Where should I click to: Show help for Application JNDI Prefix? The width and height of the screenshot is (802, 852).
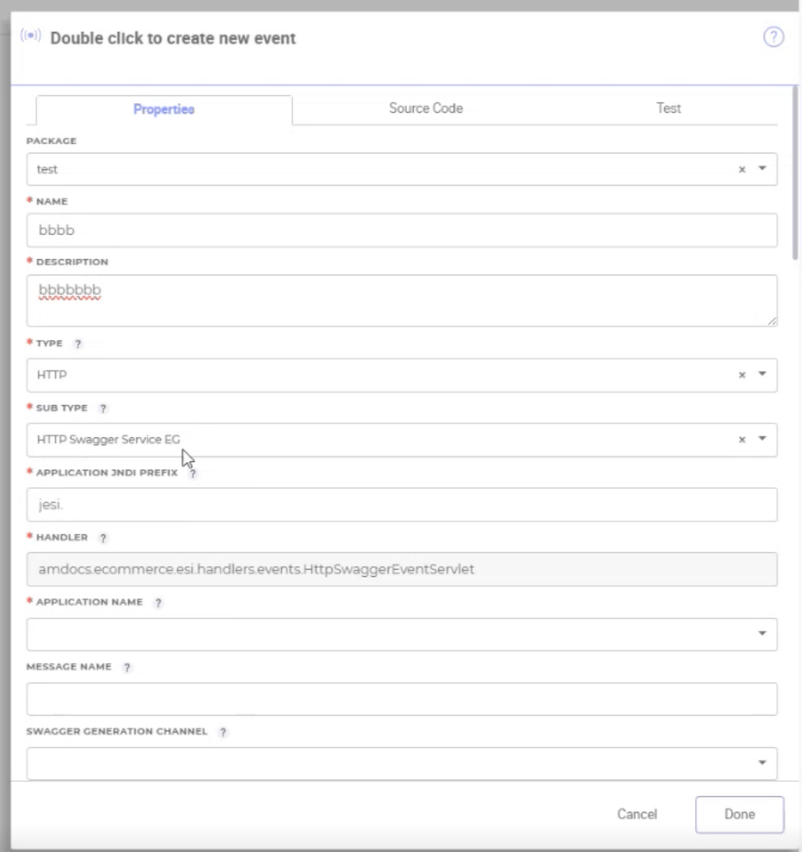pyautogui.click(x=193, y=474)
